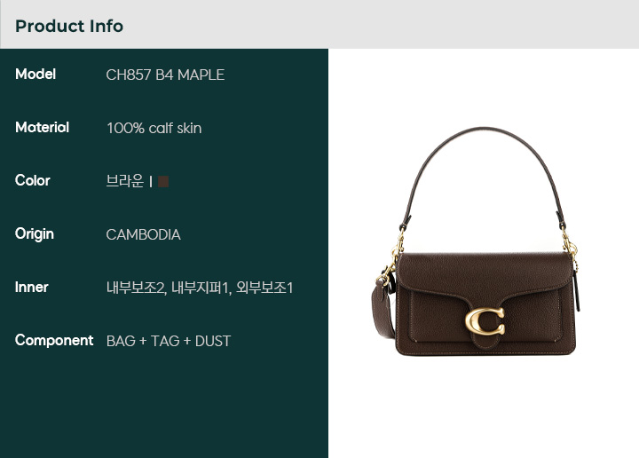639x458 pixels.
Task: Select the model text CH857 B4 MAPLE
Action: point(165,75)
